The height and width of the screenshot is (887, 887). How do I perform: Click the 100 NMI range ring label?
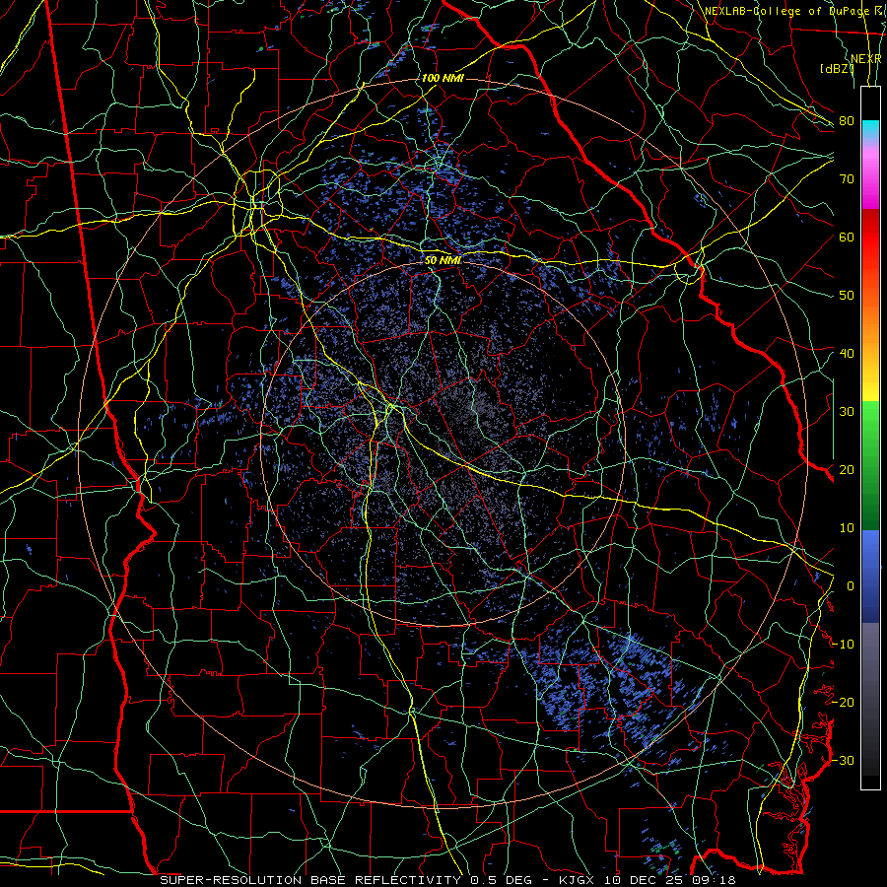click(x=443, y=78)
